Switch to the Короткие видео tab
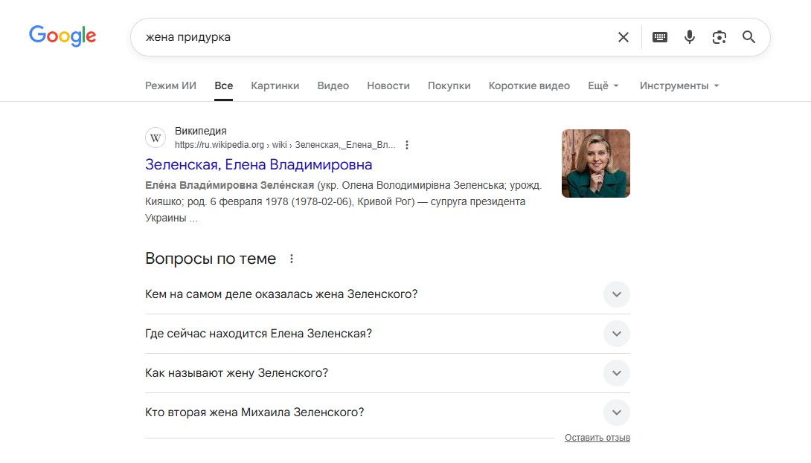Screen dimensions: 811x463 pyautogui.click(x=529, y=85)
